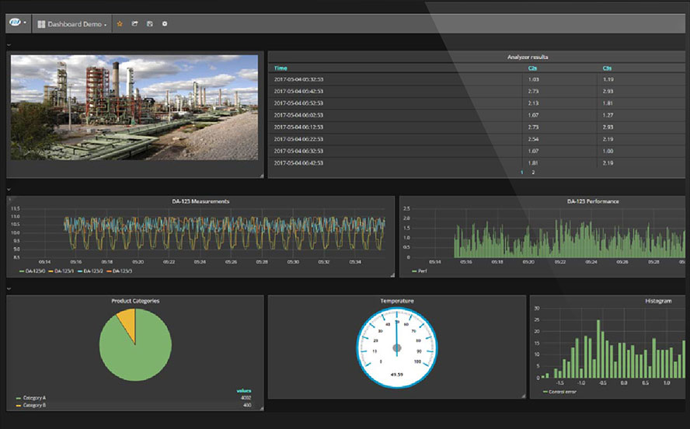The height and width of the screenshot is (429, 690).
Task: Toggle DA-123/2 series in legend
Action: [90, 271]
